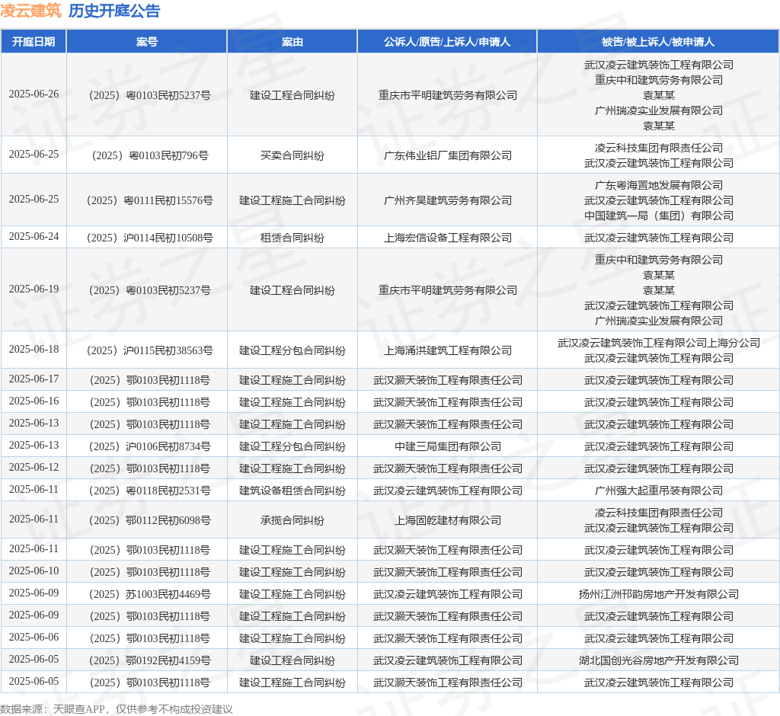Click the date '2025-06-18'
780x716 pixels.
34,350
